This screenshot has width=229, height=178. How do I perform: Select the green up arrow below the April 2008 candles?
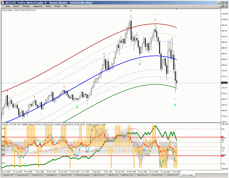coord(140,64)
